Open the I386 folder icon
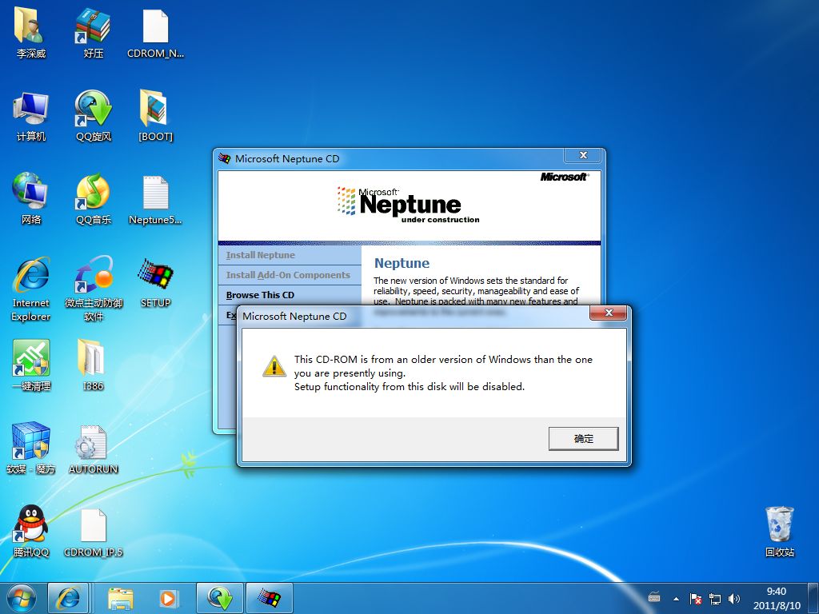 pyautogui.click(x=93, y=365)
